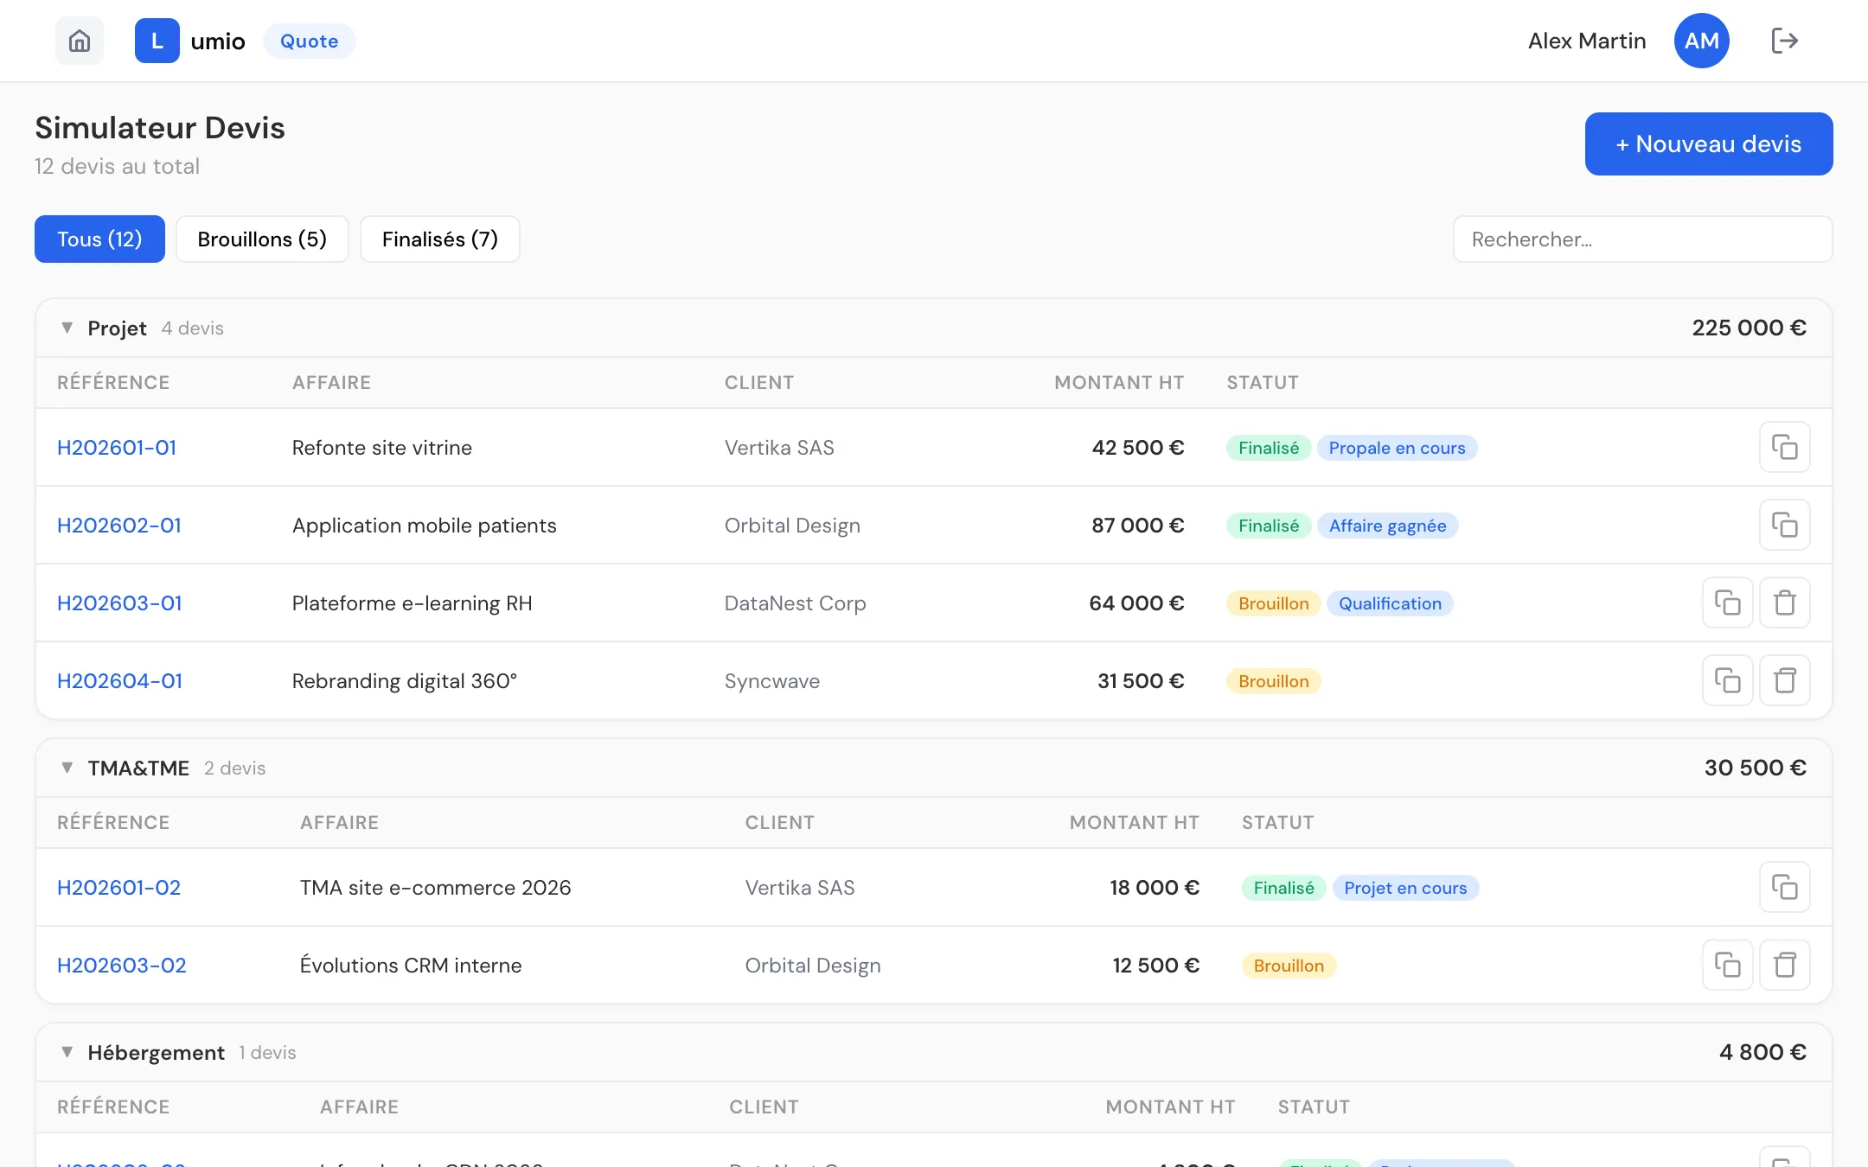1868x1167 pixels.
Task: Open reference link H202602-01
Action: [119, 526]
